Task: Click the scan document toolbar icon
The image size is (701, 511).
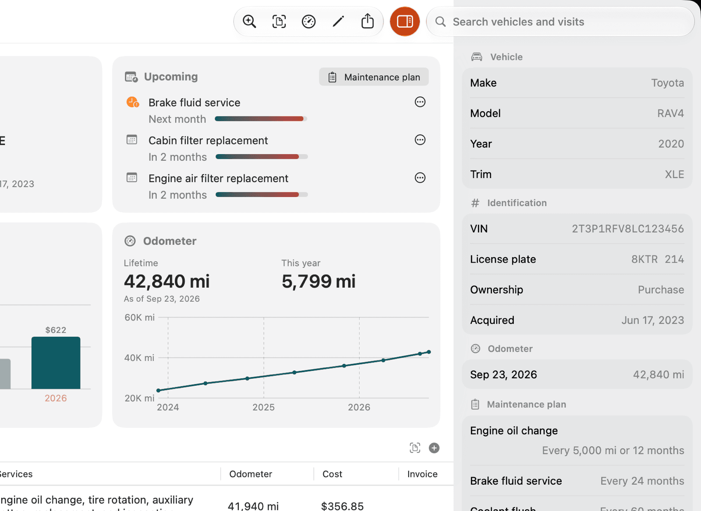Action: tap(279, 21)
